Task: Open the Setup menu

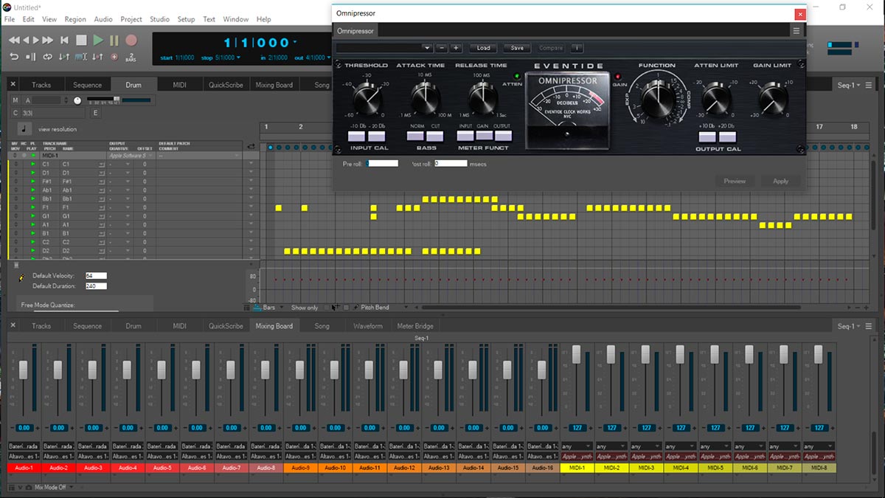Action: coord(187,19)
